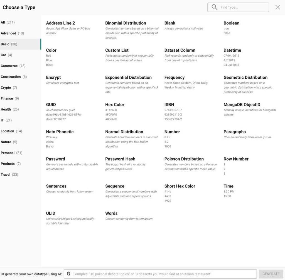Pick the Datetime type

coord(232,50)
